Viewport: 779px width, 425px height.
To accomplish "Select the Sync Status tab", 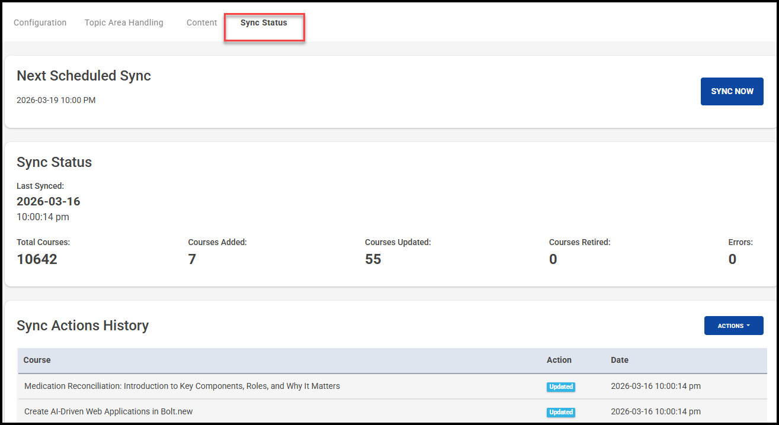I will (264, 22).
